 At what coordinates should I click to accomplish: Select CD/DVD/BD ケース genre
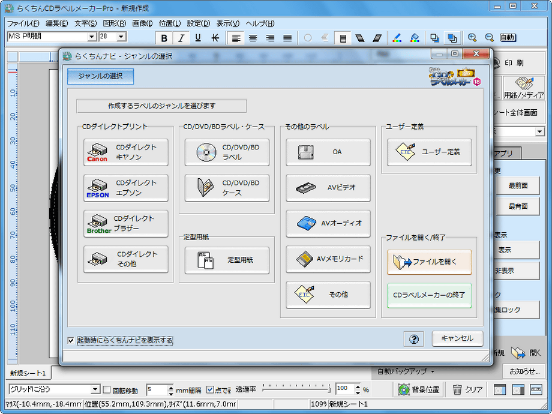click(x=227, y=188)
